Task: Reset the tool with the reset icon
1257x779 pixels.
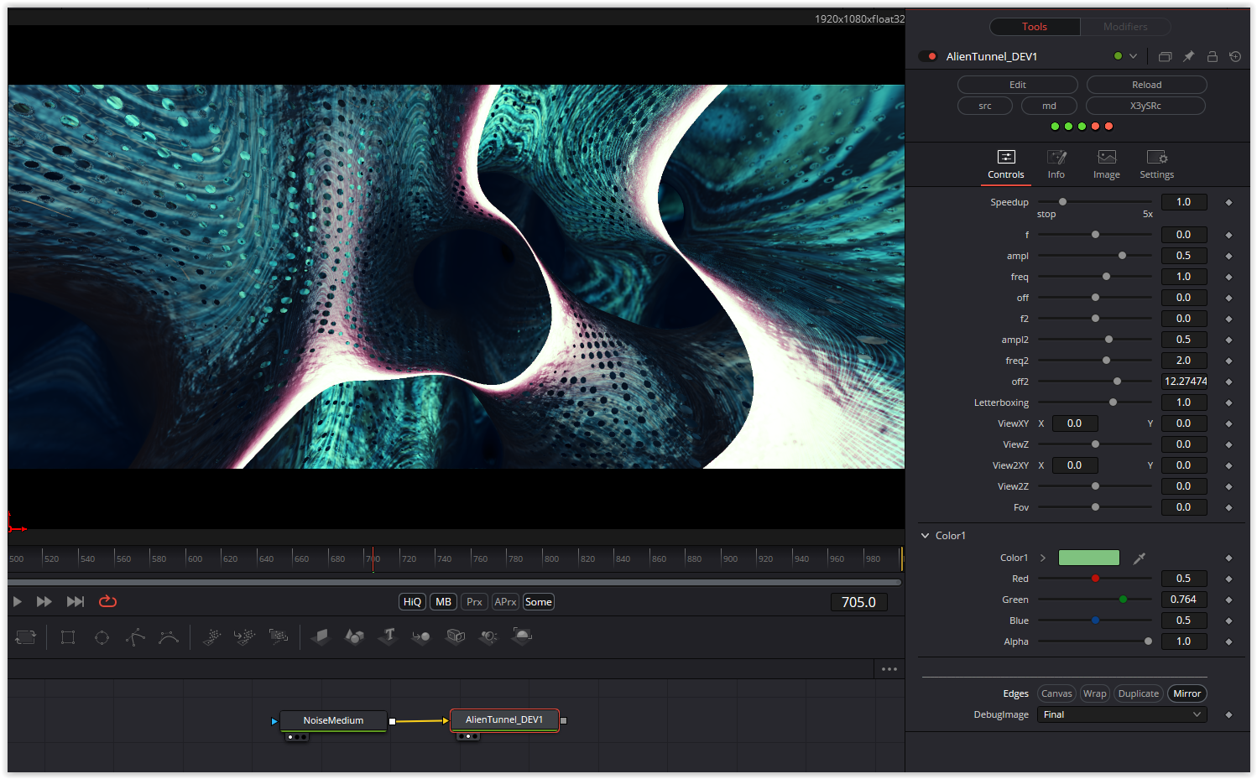Action: tap(1235, 56)
